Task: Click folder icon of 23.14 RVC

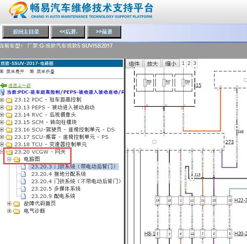Action: point(9,115)
